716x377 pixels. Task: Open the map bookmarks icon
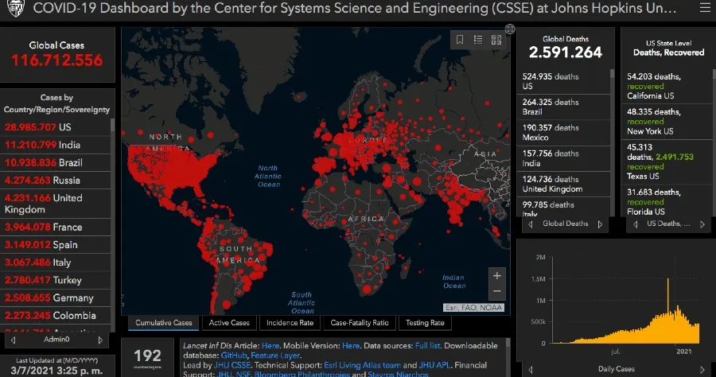click(460, 39)
